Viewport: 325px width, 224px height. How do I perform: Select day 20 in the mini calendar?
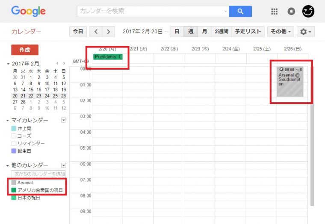(x=15, y=96)
